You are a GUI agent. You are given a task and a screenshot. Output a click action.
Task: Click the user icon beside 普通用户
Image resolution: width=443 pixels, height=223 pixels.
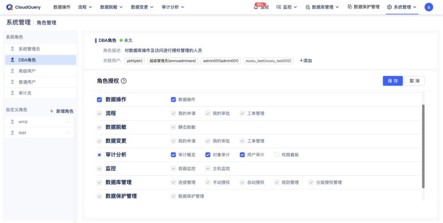12,82
